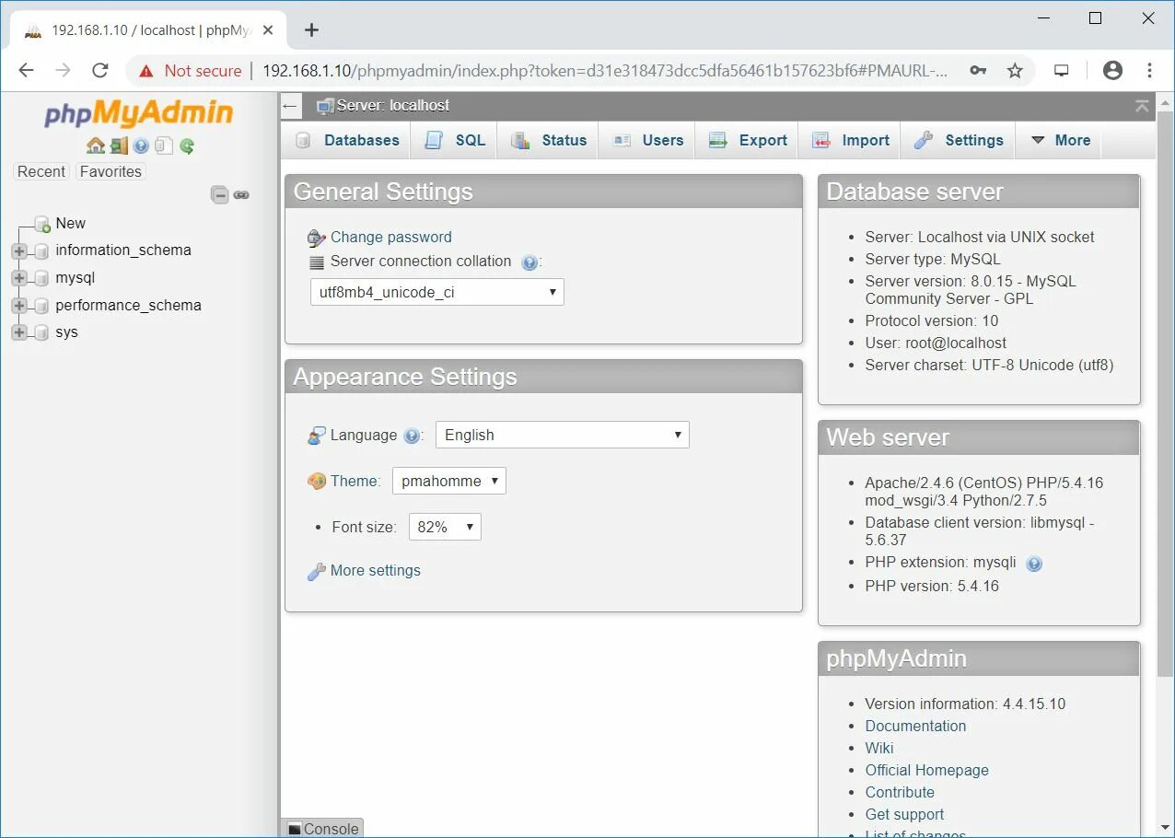Toggle the chain link icon in sidebar
Image resolution: width=1175 pixels, height=838 pixels.
[242, 194]
